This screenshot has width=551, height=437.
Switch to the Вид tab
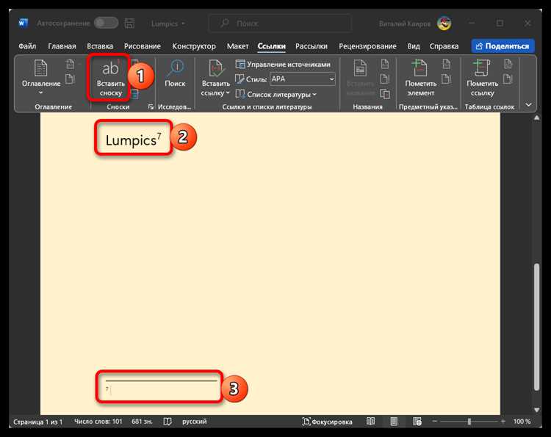pos(414,46)
